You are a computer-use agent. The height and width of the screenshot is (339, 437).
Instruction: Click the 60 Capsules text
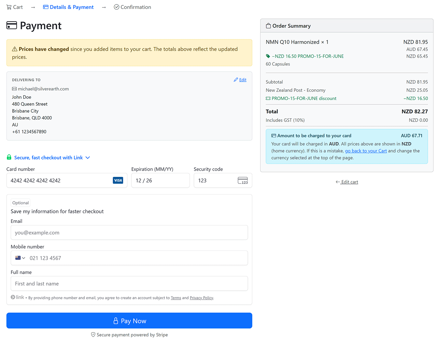point(278,64)
